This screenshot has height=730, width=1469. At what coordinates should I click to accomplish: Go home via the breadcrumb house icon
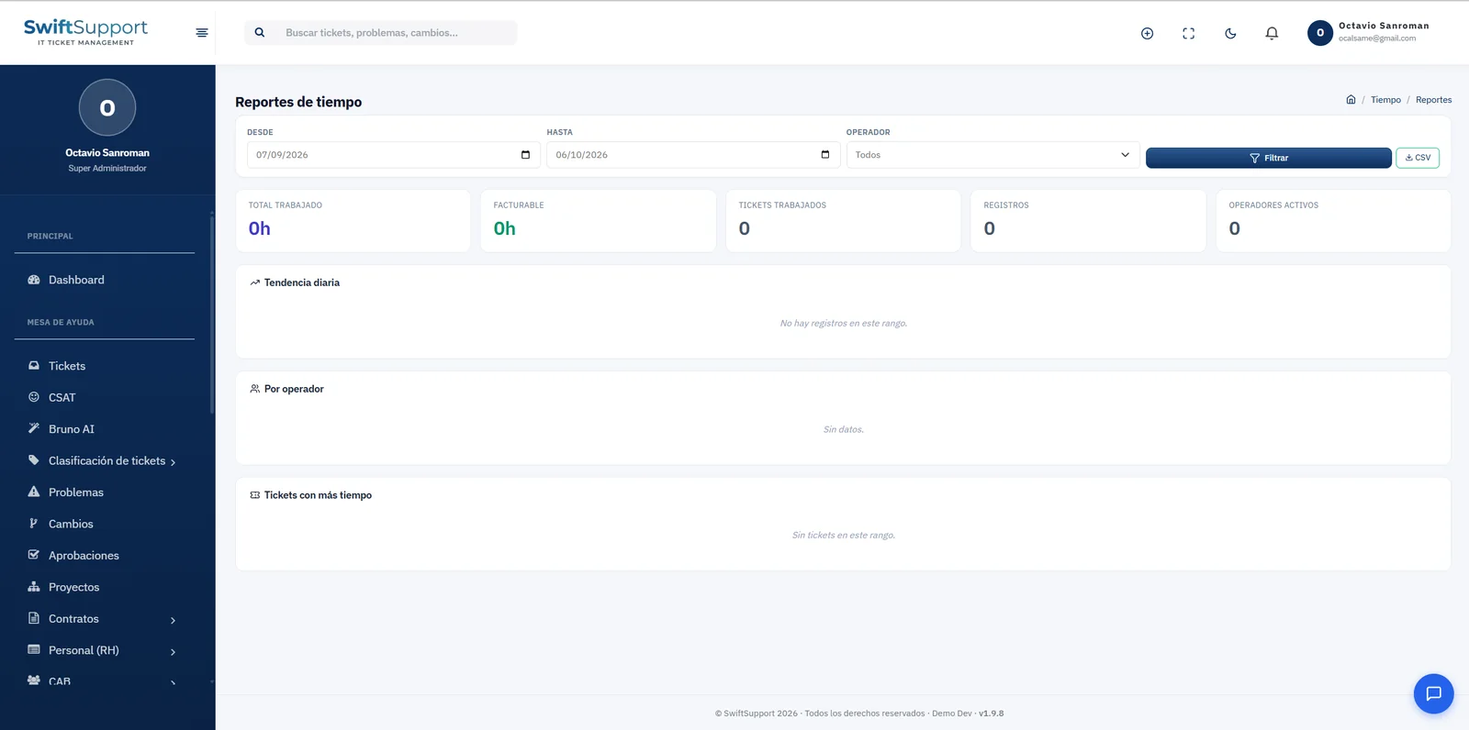tap(1351, 100)
